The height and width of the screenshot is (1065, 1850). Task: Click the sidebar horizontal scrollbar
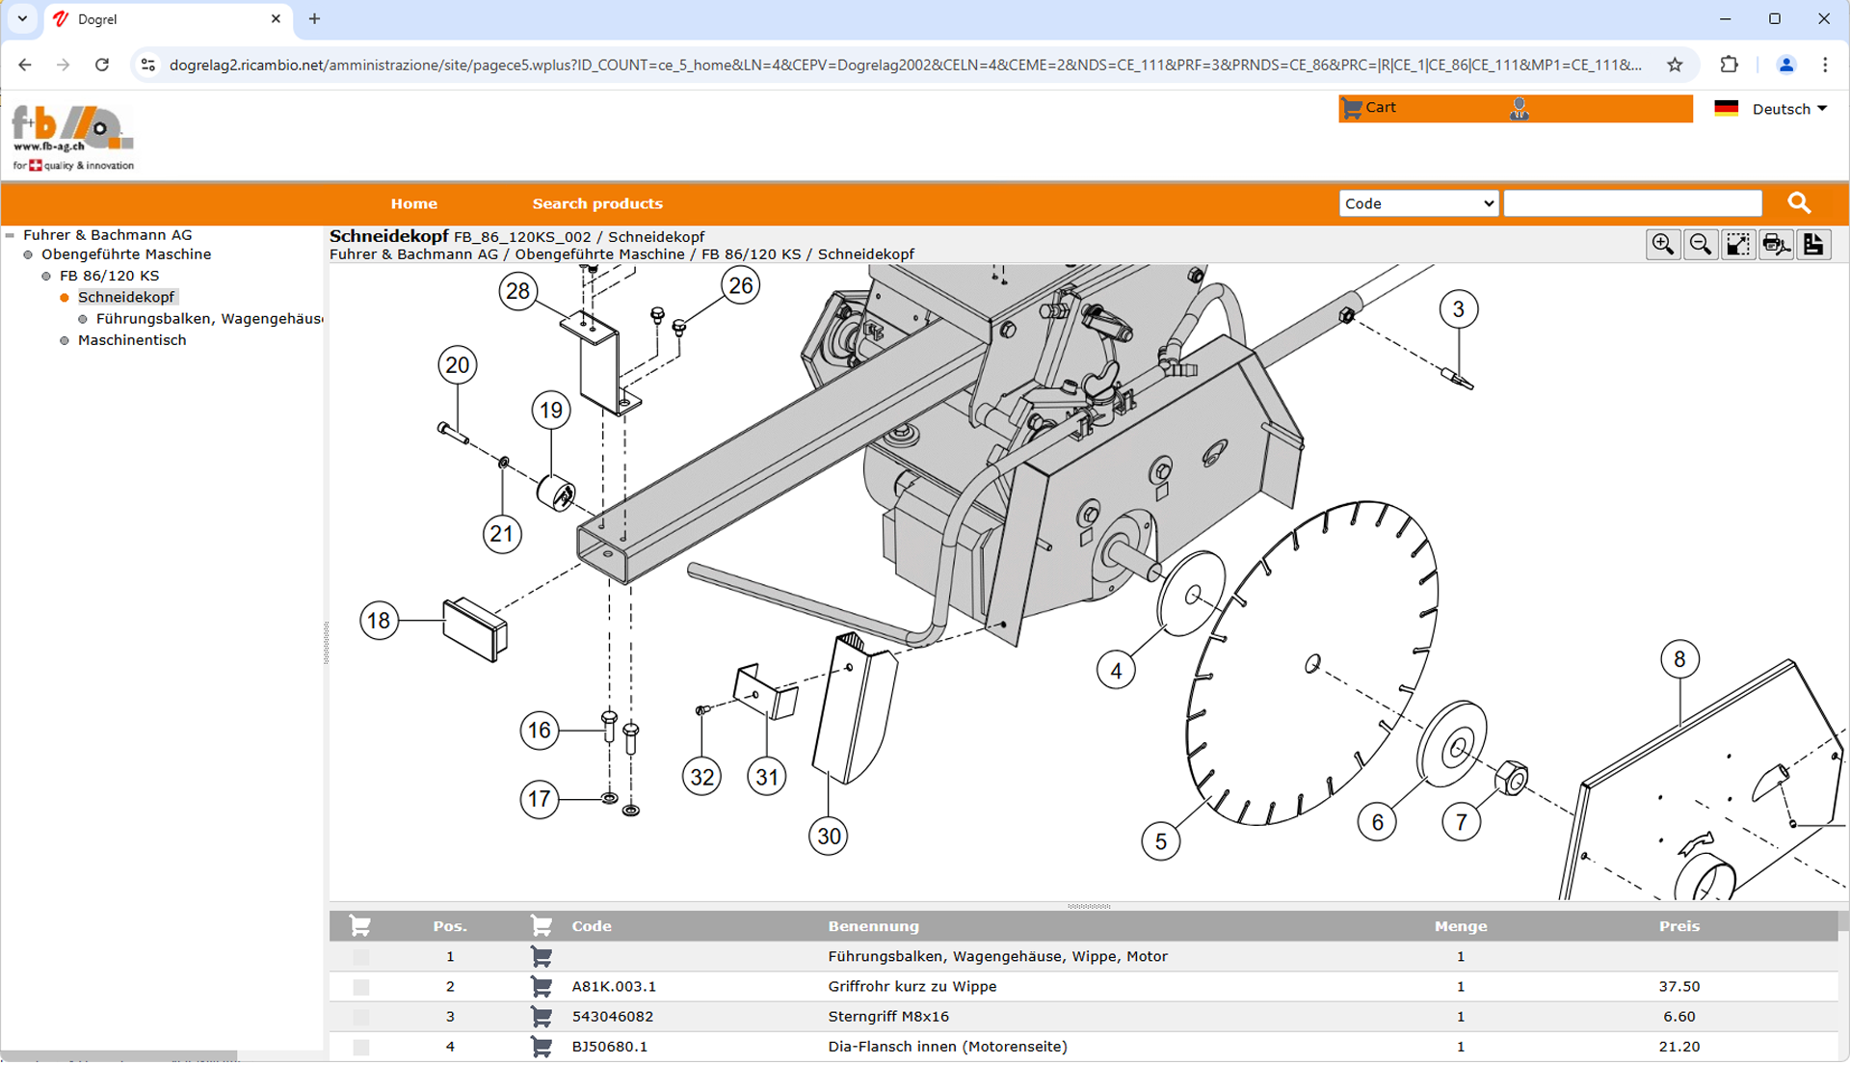click(119, 1056)
